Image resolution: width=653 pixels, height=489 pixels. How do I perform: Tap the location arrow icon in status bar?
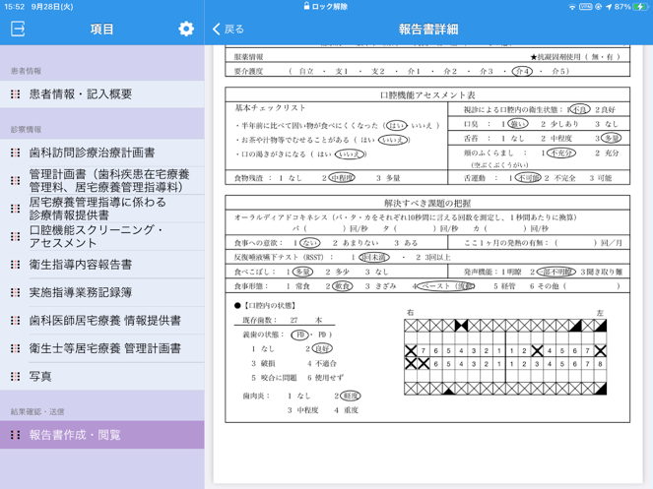tap(609, 7)
